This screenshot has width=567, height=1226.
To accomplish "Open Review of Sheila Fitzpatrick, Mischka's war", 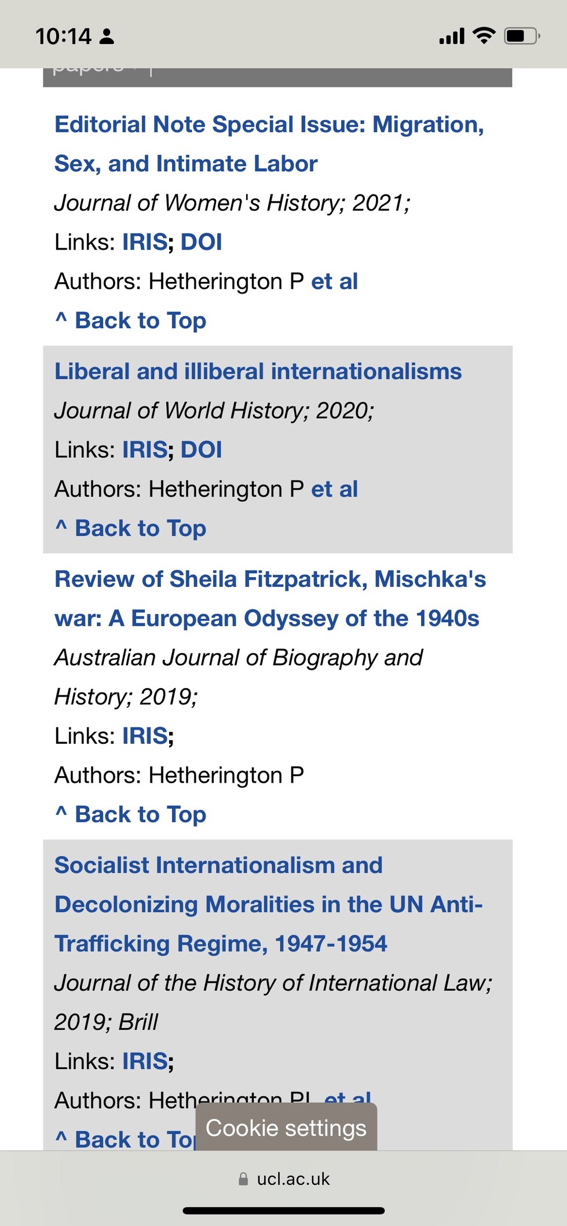I will click(270, 599).
